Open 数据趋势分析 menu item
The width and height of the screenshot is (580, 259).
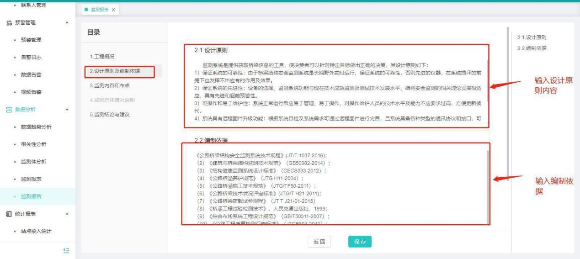(36, 127)
